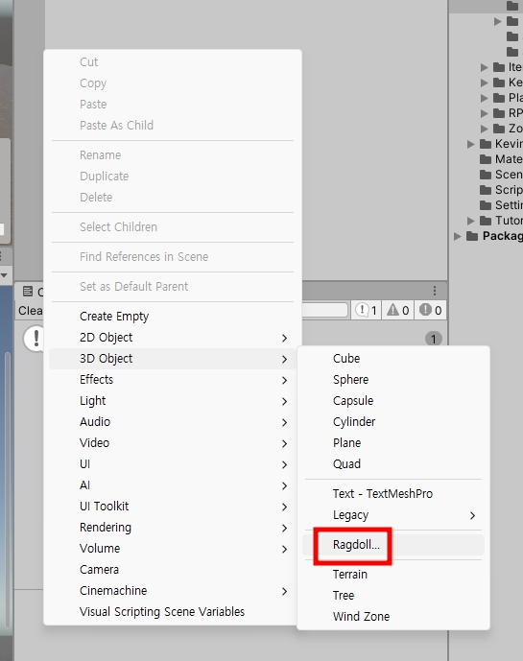Expand the Kevin folder arrow
Viewport: 523px width, 661px height.
pyautogui.click(x=470, y=144)
